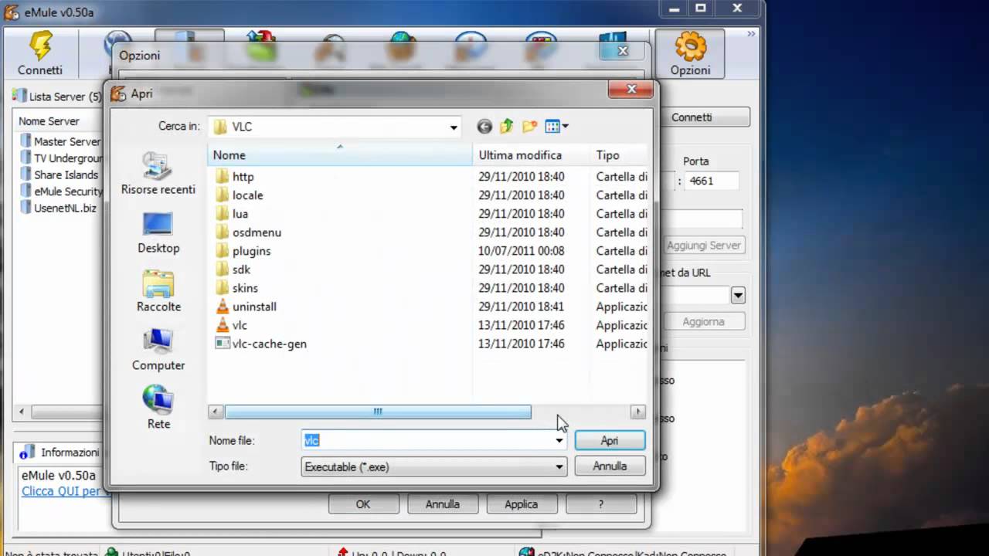Click the server list scroll left arrow
This screenshot has height=556, width=989.
[x=21, y=412]
